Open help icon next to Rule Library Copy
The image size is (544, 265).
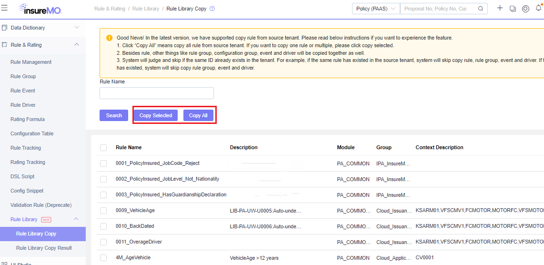point(212,9)
